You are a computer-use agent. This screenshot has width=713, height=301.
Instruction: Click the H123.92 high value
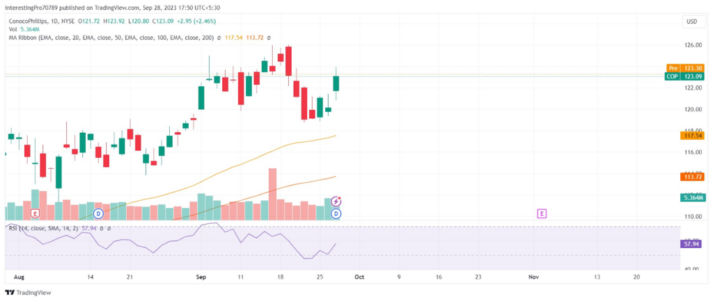[114, 22]
